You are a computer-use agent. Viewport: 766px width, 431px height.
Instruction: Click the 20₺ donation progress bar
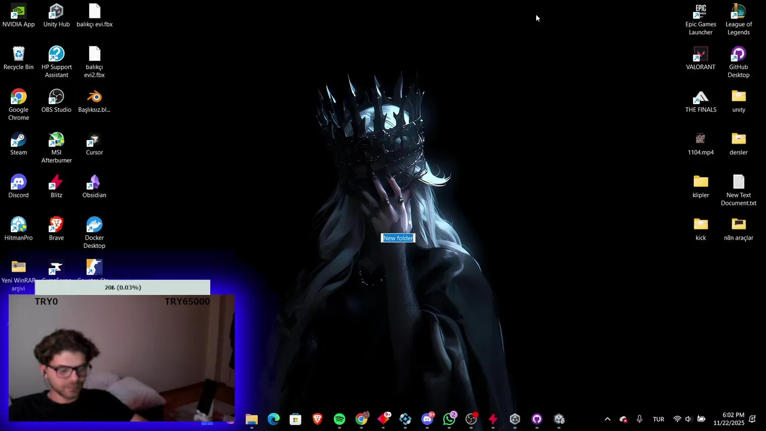coord(123,287)
